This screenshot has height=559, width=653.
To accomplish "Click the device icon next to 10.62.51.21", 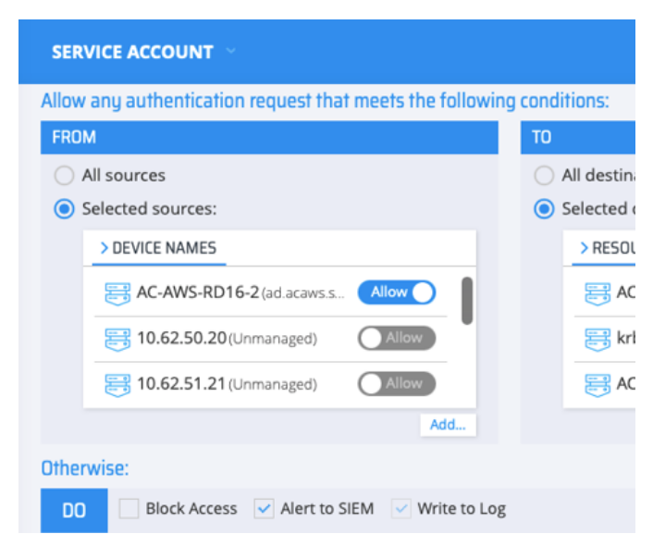I will coord(117,384).
